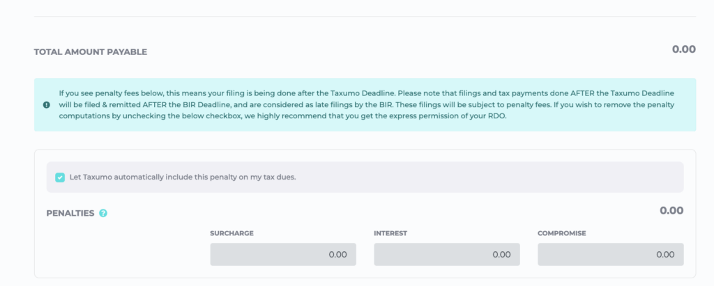This screenshot has height=286, width=714.
Task: Click the Compromise field label
Action: tap(561, 233)
